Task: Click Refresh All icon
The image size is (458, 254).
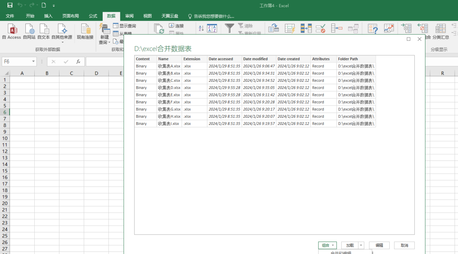Action: coord(159,29)
